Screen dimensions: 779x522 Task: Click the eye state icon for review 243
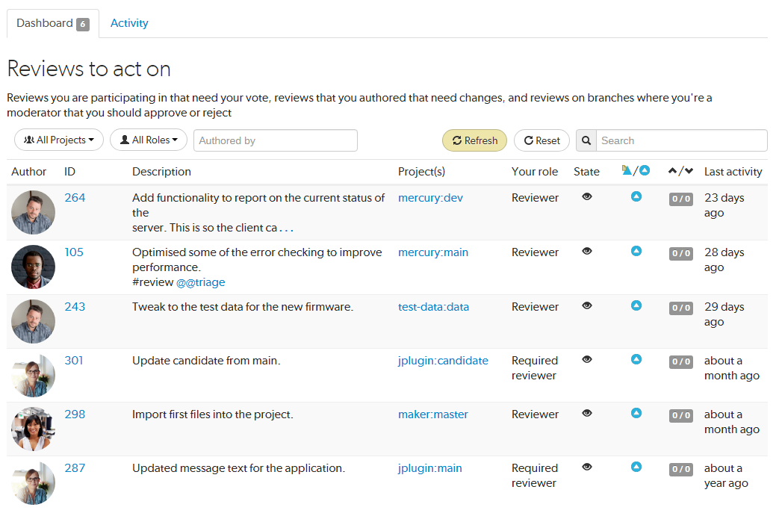tap(587, 306)
